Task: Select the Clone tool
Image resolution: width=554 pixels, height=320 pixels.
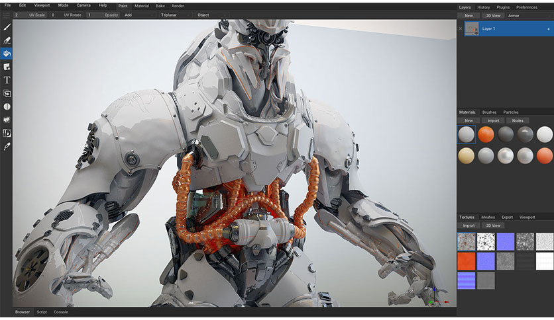Action: pyautogui.click(x=7, y=93)
